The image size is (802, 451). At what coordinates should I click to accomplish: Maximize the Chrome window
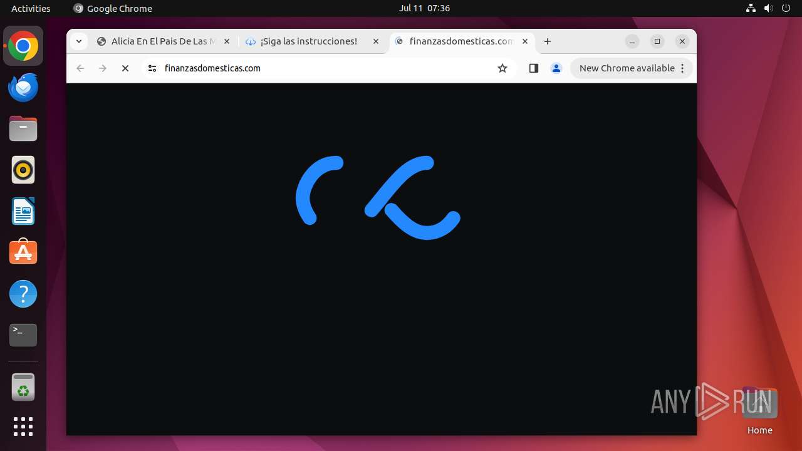(x=657, y=41)
